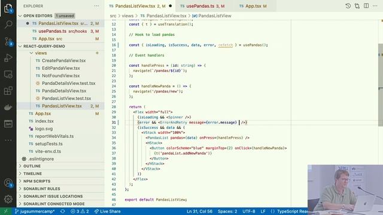This screenshot has height=215, width=383.
Task: Change indentation Spaces: 2
Action: (227, 211)
